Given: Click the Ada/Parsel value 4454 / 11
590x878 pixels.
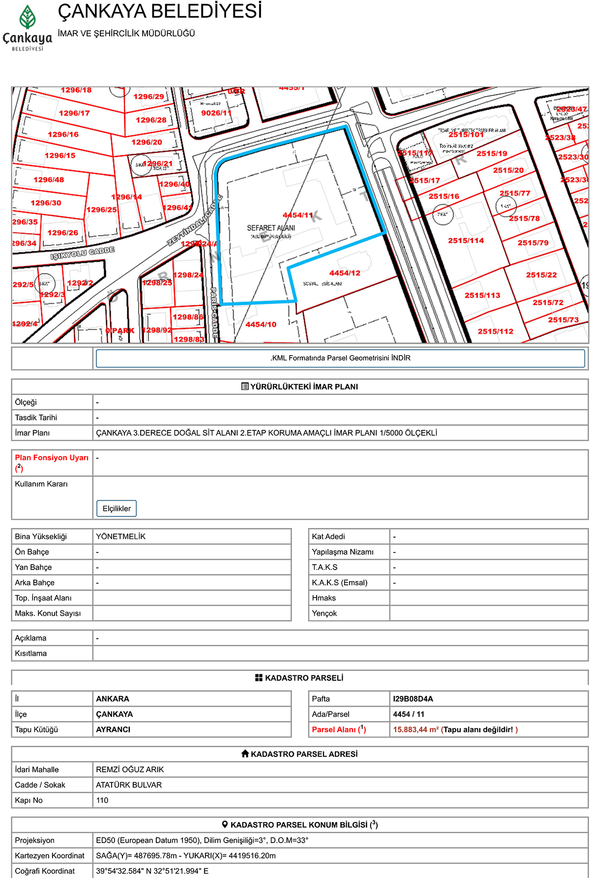Looking at the screenshot, I should point(409,714).
